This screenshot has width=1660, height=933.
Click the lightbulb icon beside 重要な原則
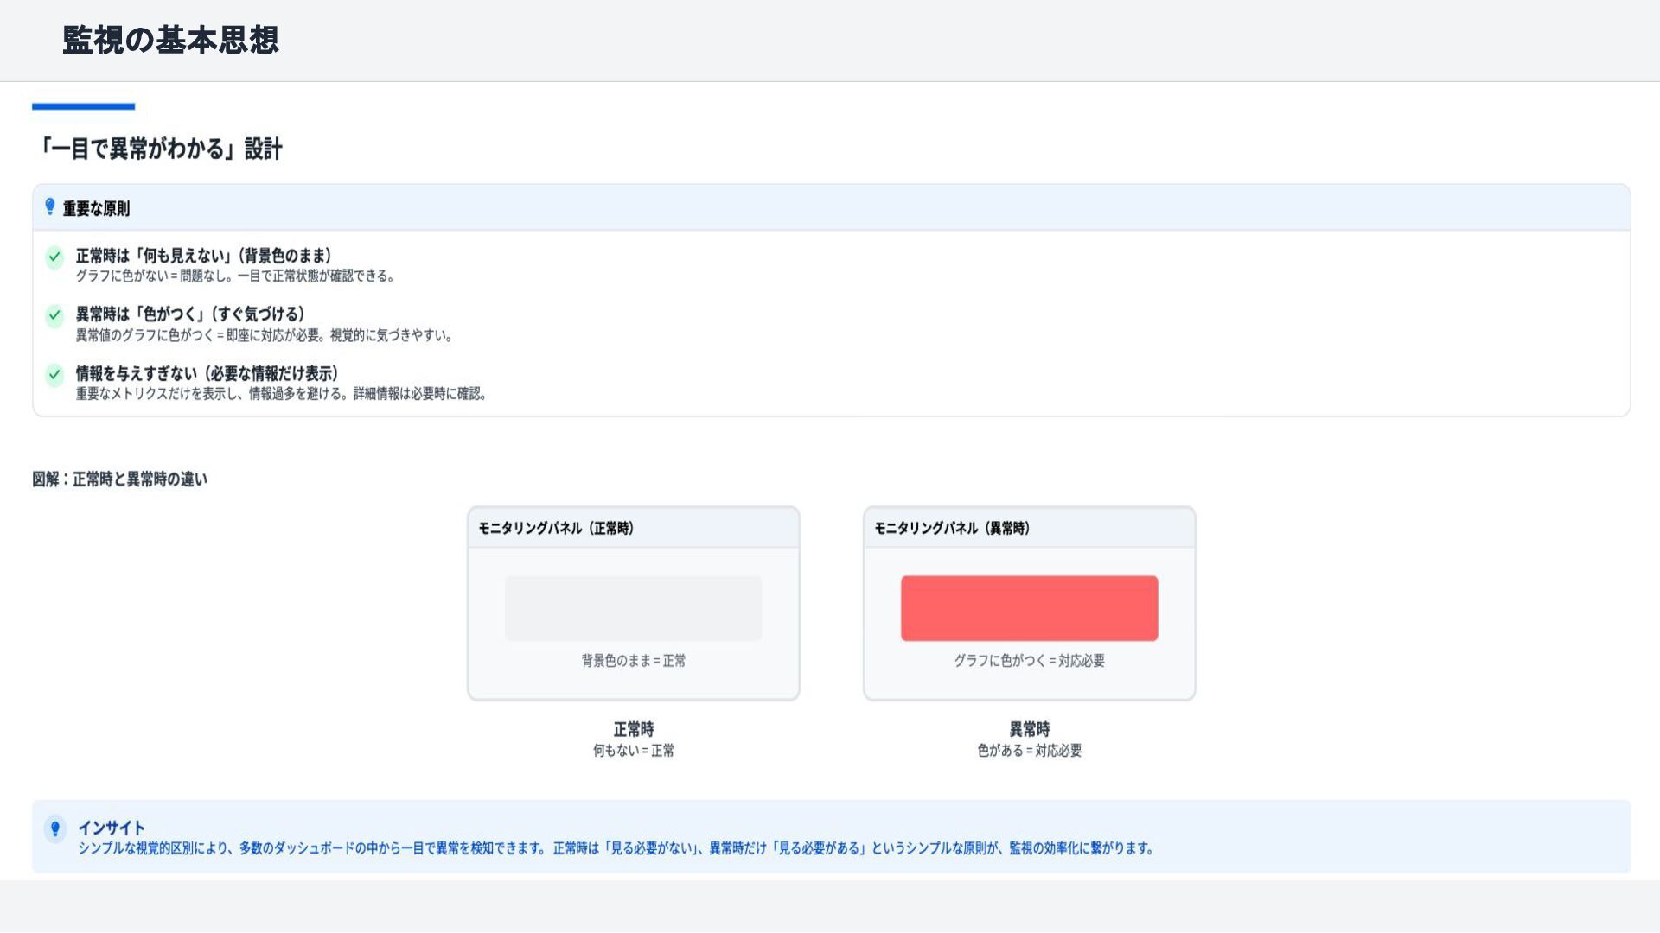(x=50, y=207)
